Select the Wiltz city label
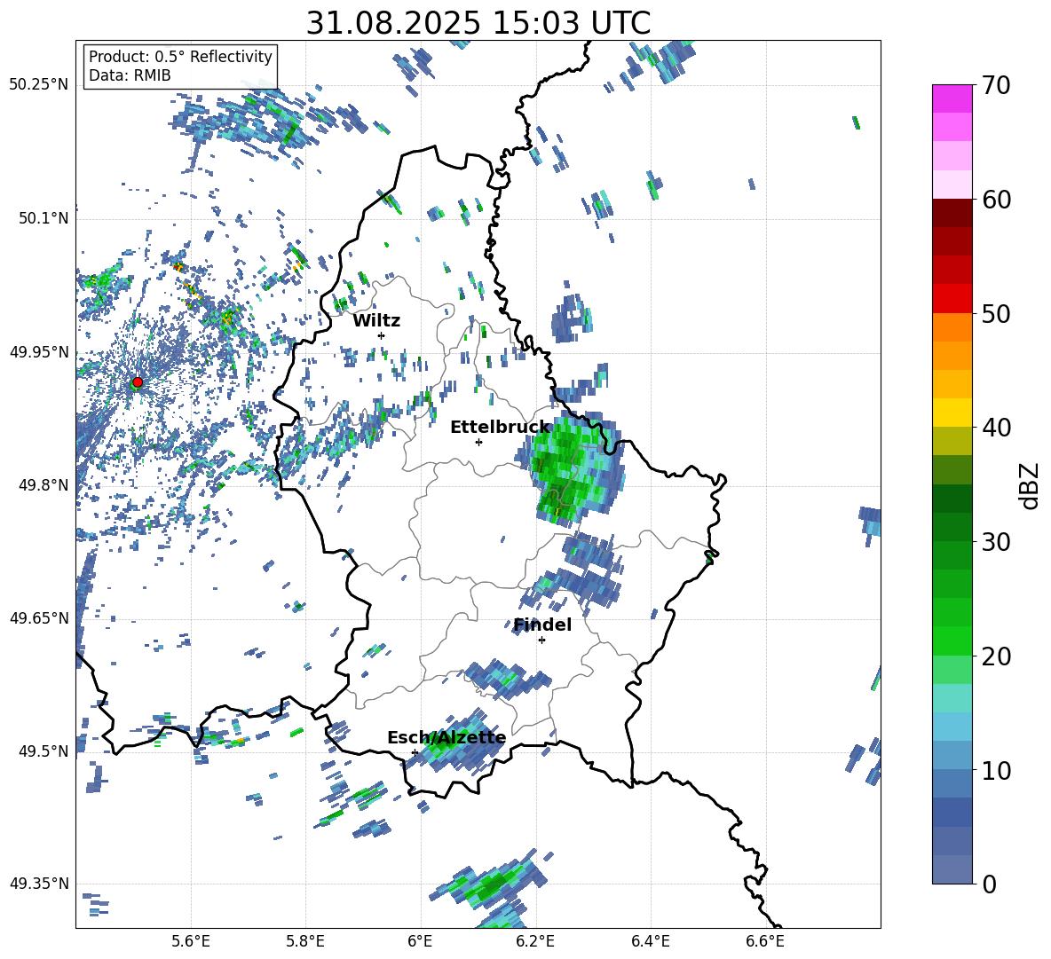The width and height of the screenshot is (1051, 959). point(376,321)
